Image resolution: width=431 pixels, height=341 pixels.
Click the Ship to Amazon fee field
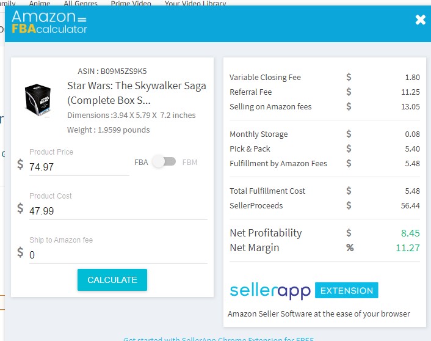tap(118, 255)
